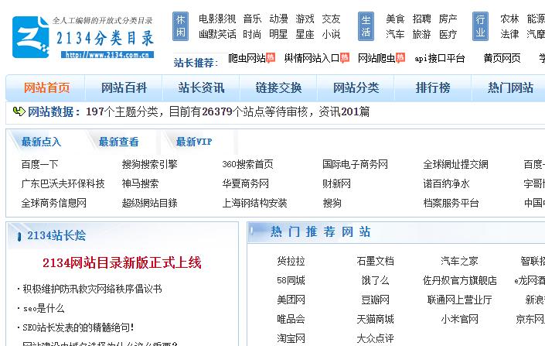
Task: Open the 网站首页 navigation tab
Action: (47, 87)
